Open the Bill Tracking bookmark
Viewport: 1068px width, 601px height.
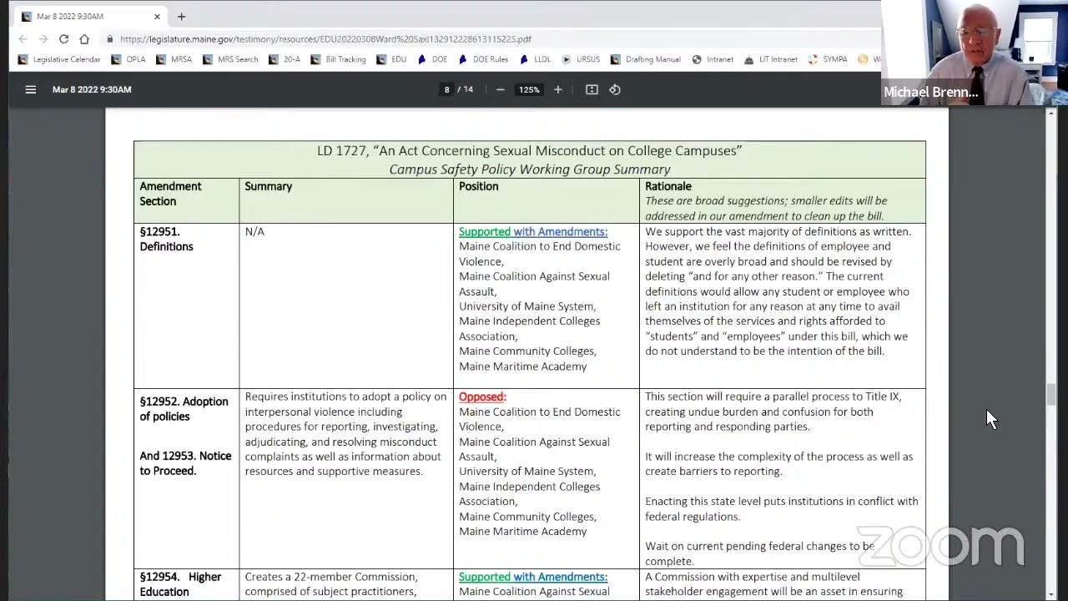[338, 59]
